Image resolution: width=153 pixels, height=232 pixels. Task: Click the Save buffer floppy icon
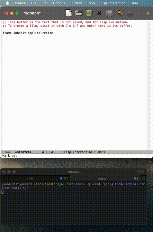click(110, 13)
